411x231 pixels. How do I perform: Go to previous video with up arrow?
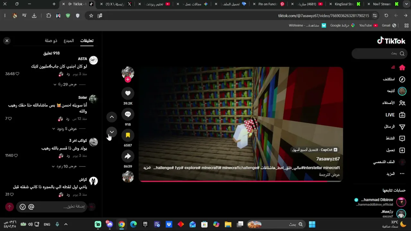tap(112, 117)
